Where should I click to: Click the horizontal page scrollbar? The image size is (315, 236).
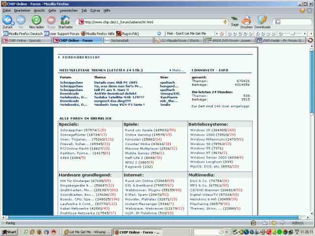(x=155, y=217)
